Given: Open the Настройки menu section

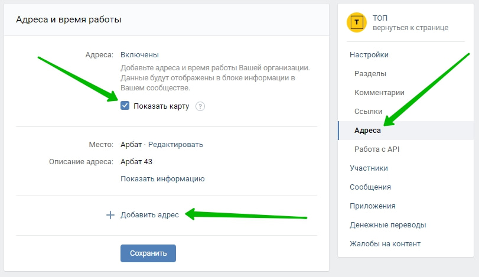Looking at the screenshot, I should (x=369, y=55).
